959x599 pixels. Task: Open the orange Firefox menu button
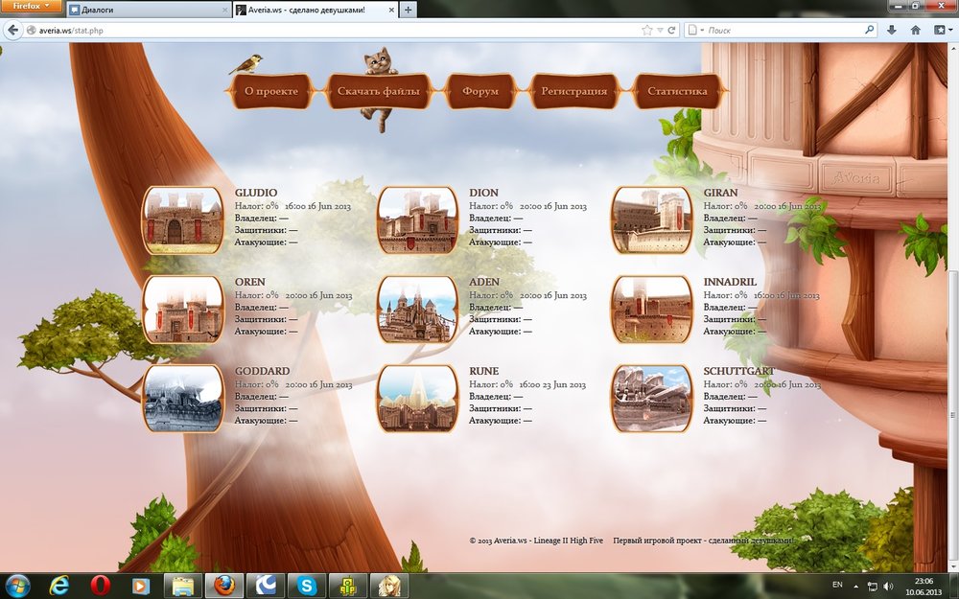(x=32, y=6)
